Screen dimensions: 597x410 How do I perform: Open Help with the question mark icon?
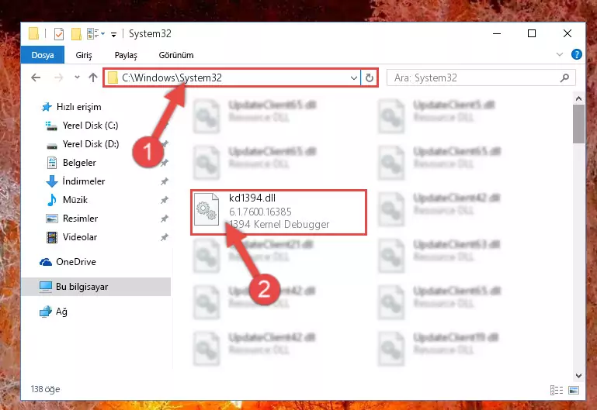pos(577,54)
